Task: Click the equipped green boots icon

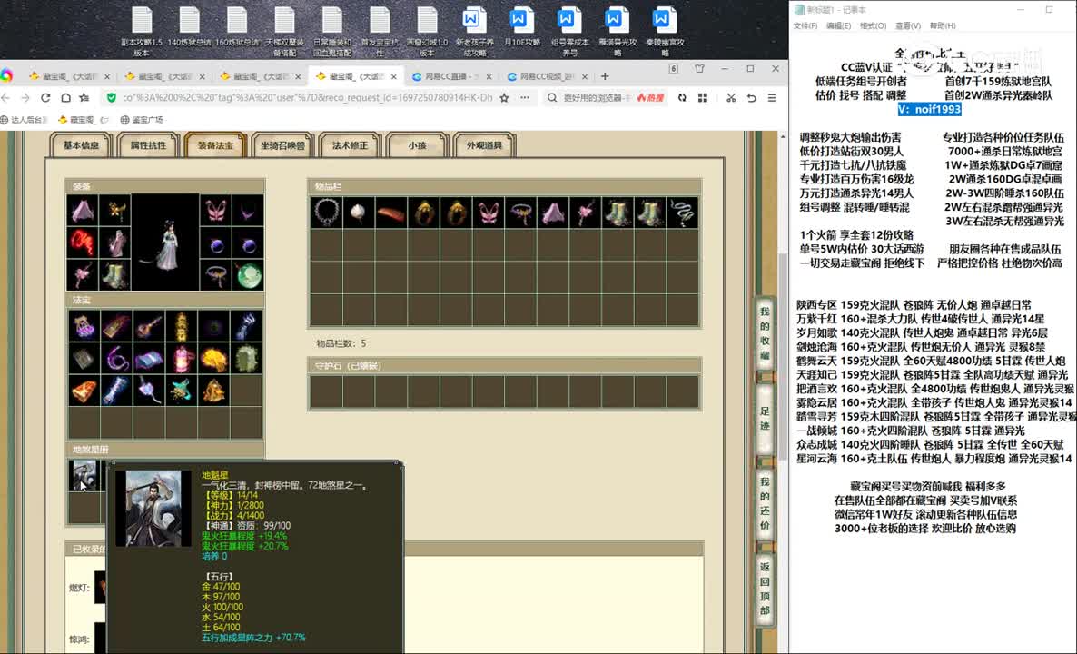Action: 114,275
